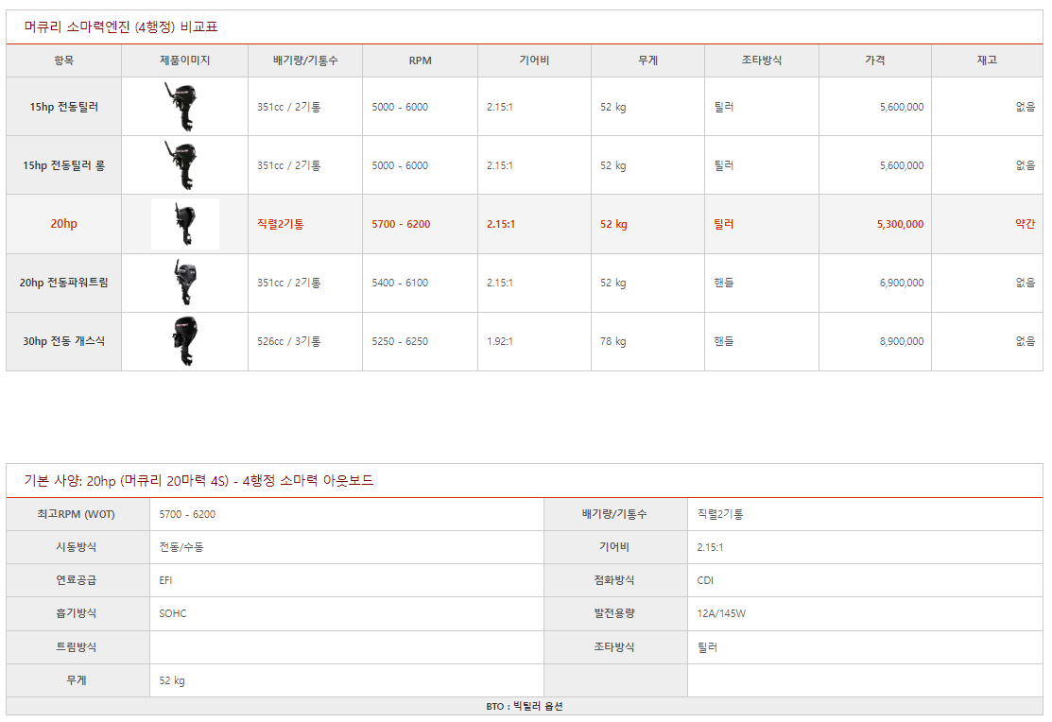Click the BTO : 빅틸러 옵션 note
This screenshot has height=722, width=1052.
click(x=525, y=706)
